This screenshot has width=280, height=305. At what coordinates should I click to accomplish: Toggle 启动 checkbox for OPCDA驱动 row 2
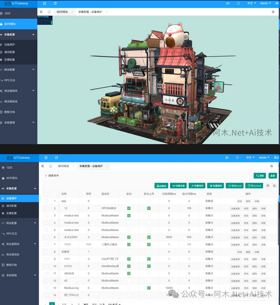pos(129,208)
